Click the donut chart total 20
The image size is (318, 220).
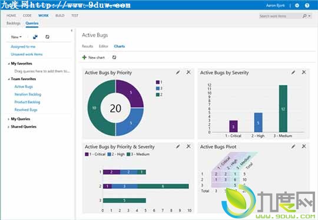(115, 109)
